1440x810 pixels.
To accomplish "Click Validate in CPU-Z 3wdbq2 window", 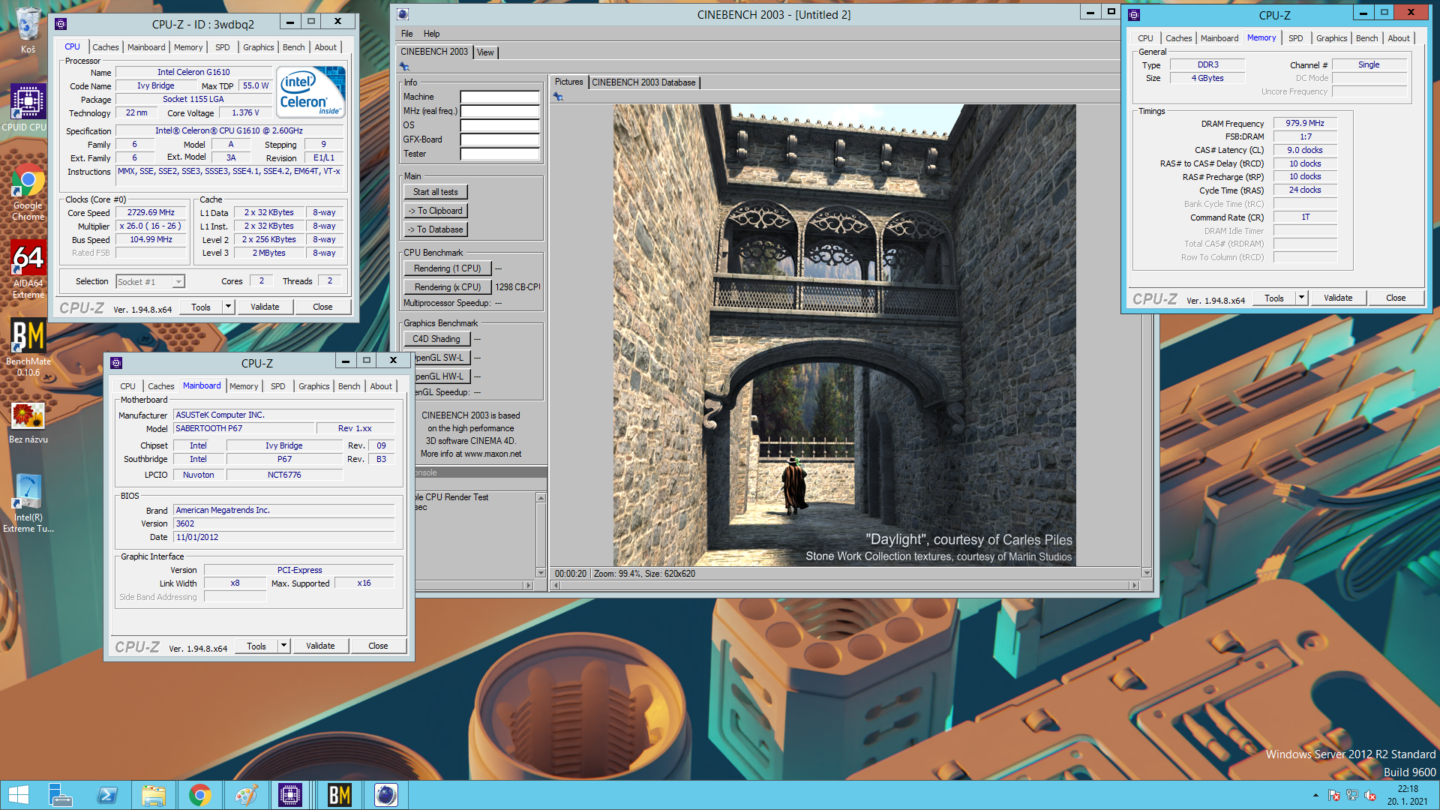I will coord(265,307).
